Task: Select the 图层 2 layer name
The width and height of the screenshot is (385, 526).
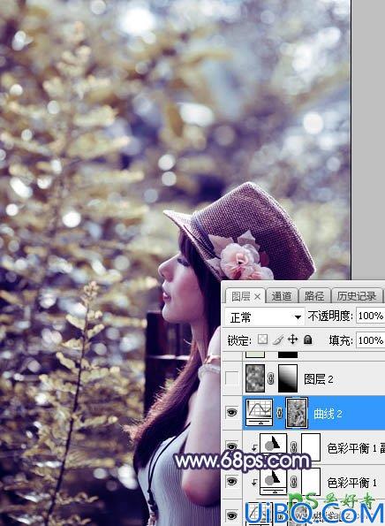Action: pyautogui.click(x=318, y=379)
